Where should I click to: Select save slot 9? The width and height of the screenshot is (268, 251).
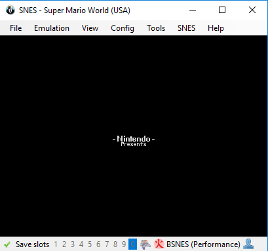pos(124,244)
